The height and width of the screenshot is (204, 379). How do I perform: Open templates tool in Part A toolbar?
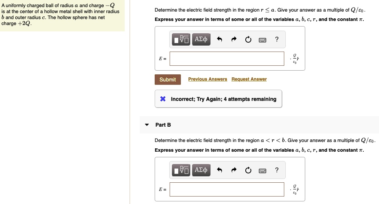181,39
